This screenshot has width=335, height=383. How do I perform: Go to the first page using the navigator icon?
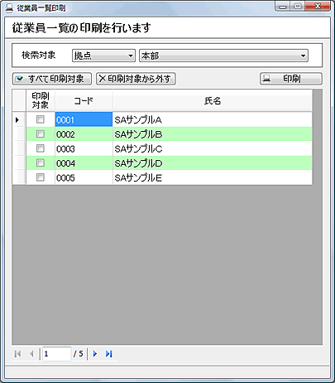point(17,354)
